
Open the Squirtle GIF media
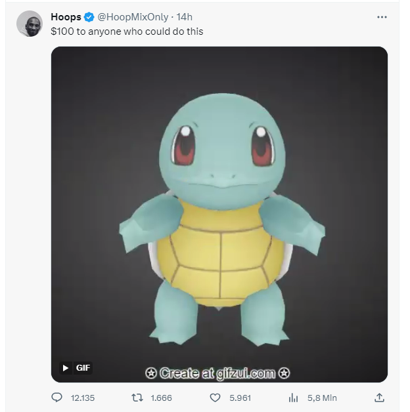(219, 215)
